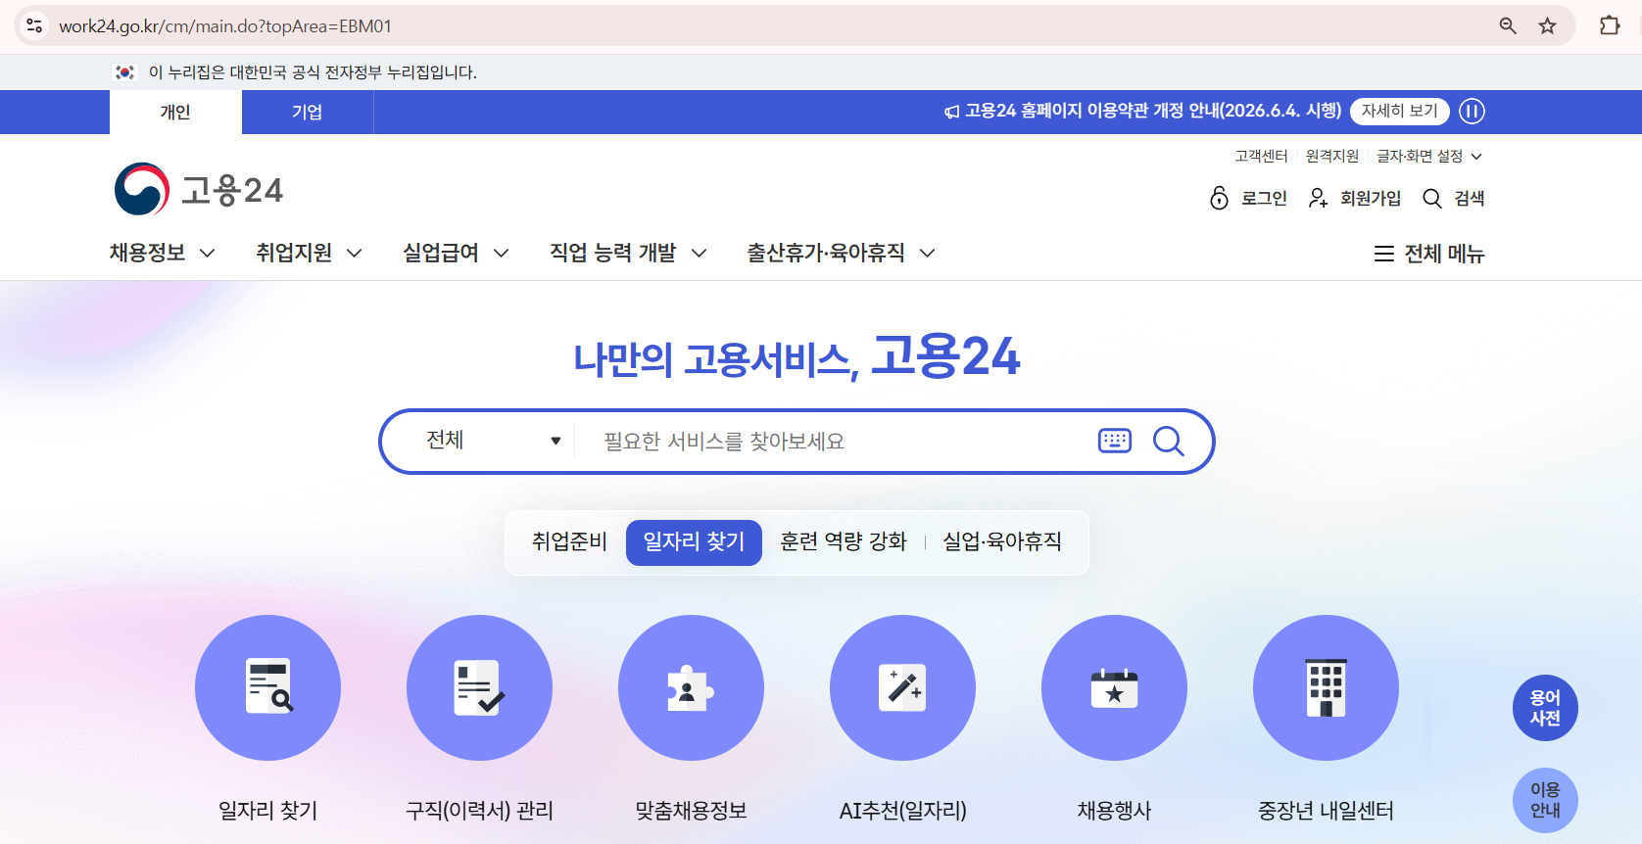The image size is (1642, 844).
Task: Expand the 취업지원 menu
Action: click(x=309, y=253)
